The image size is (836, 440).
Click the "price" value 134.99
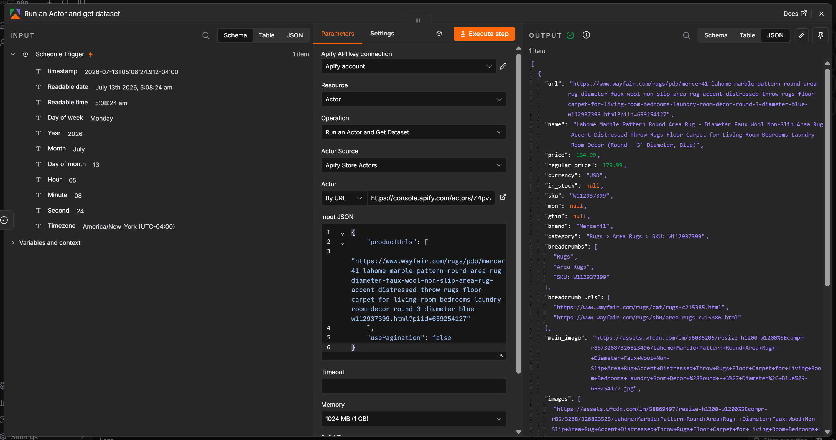pos(586,155)
